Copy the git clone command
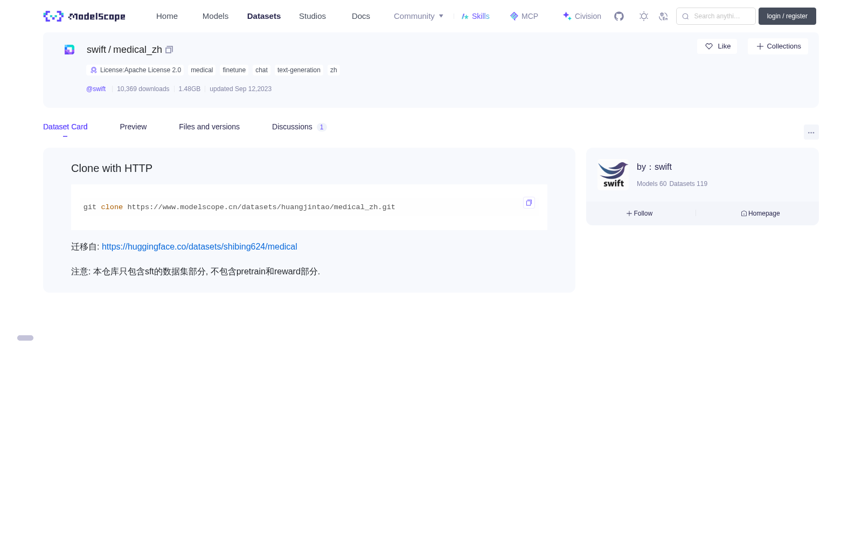The height and width of the screenshot is (539, 862). tap(529, 203)
